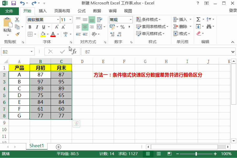This screenshot has width=237, height=158.
Task: Click the Accounting number format icon
Action: point(112,27)
